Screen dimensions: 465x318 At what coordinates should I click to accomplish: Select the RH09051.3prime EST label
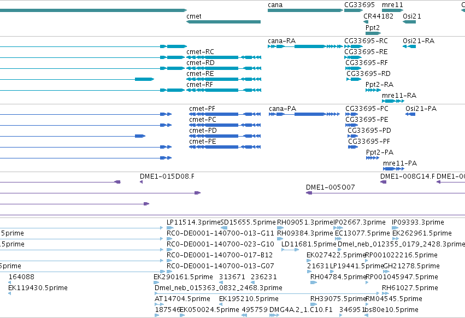[x=305, y=222]
